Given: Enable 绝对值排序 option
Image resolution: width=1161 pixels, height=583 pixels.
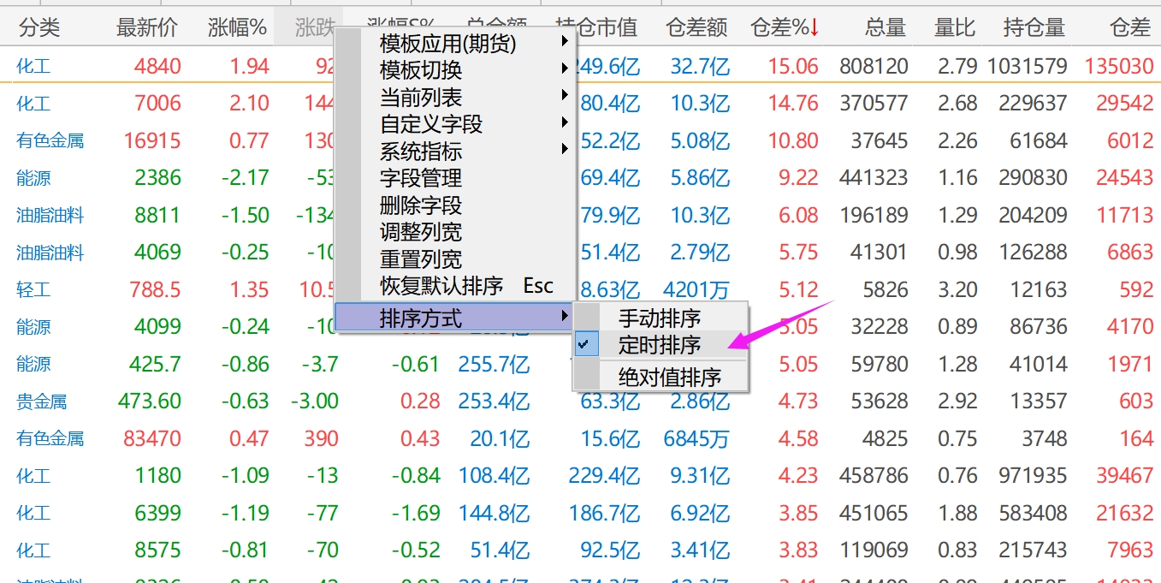Looking at the screenshot, I should (669, 377).
